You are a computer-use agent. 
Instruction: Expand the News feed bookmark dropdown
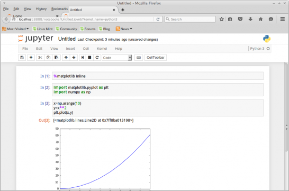click(x=124, y=29)
